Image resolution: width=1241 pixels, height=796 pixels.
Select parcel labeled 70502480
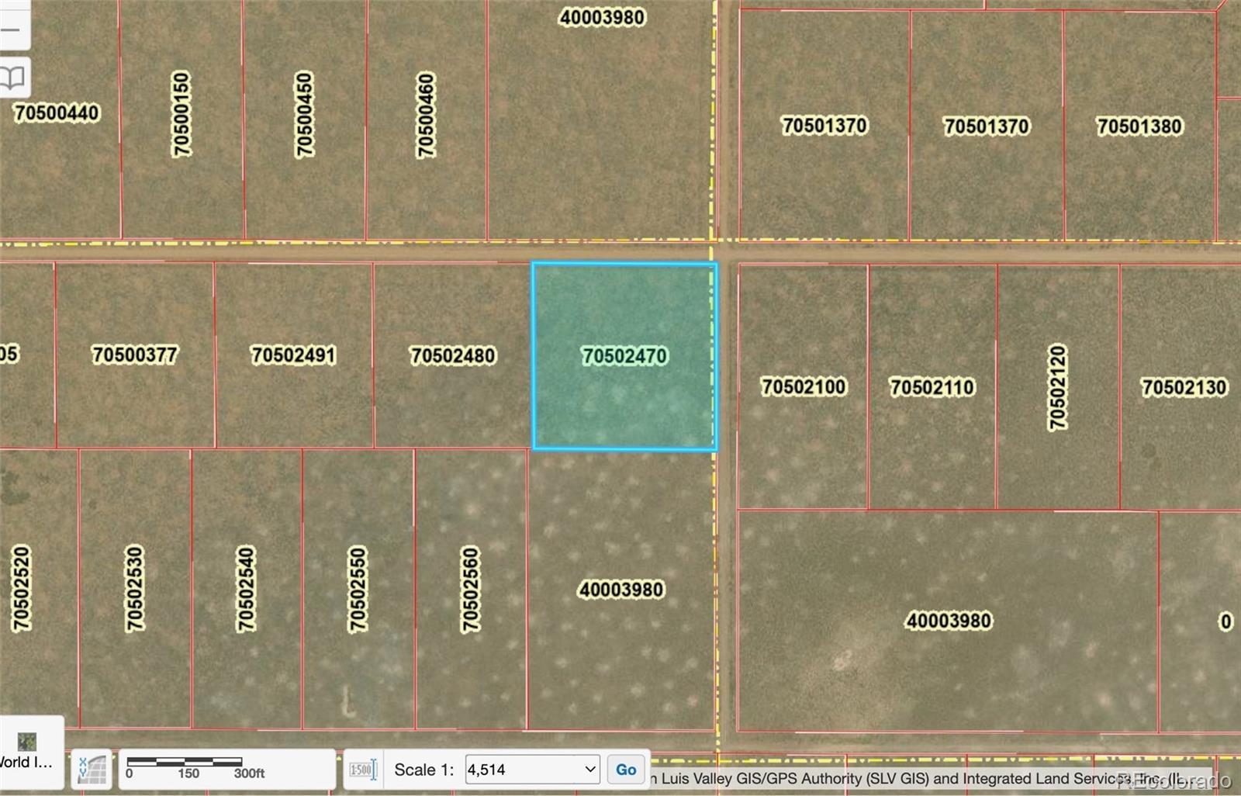452,356
